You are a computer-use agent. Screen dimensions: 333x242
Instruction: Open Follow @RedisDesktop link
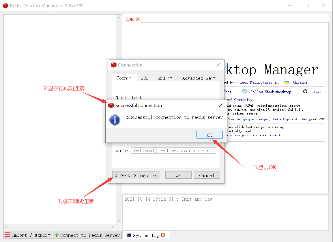pos(271,92)
